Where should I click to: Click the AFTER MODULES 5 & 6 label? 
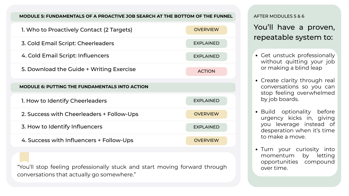[279, 16]
